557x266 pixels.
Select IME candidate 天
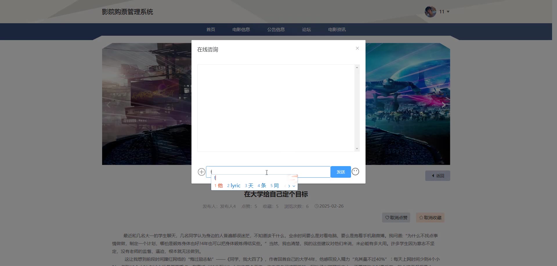click(x=249, y=186)
